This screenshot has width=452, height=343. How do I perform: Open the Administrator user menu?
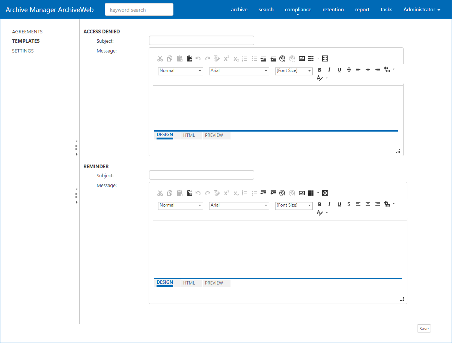(422, 10)
